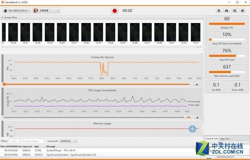Image resolution: width=250 pixels, height=160 pixels.
Task: Open the help question mark icon
Action: pyautogui.click(x=242, y=11)
